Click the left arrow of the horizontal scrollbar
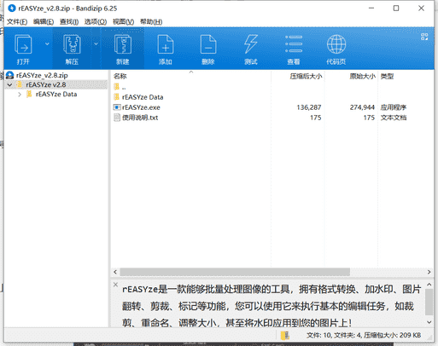This screenshot has height=346, width=438. click(115, 272)
